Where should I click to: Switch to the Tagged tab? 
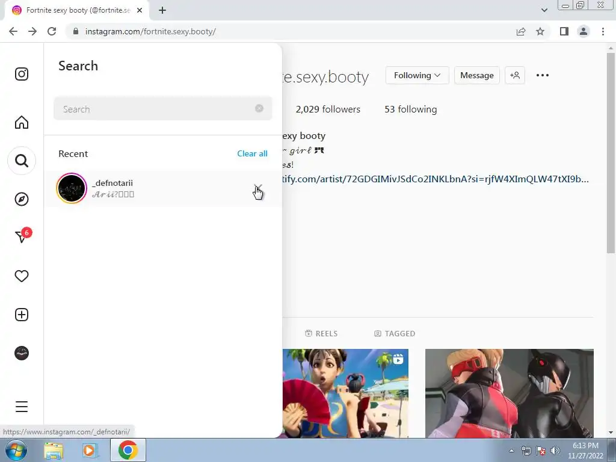(x=395, y=333)
